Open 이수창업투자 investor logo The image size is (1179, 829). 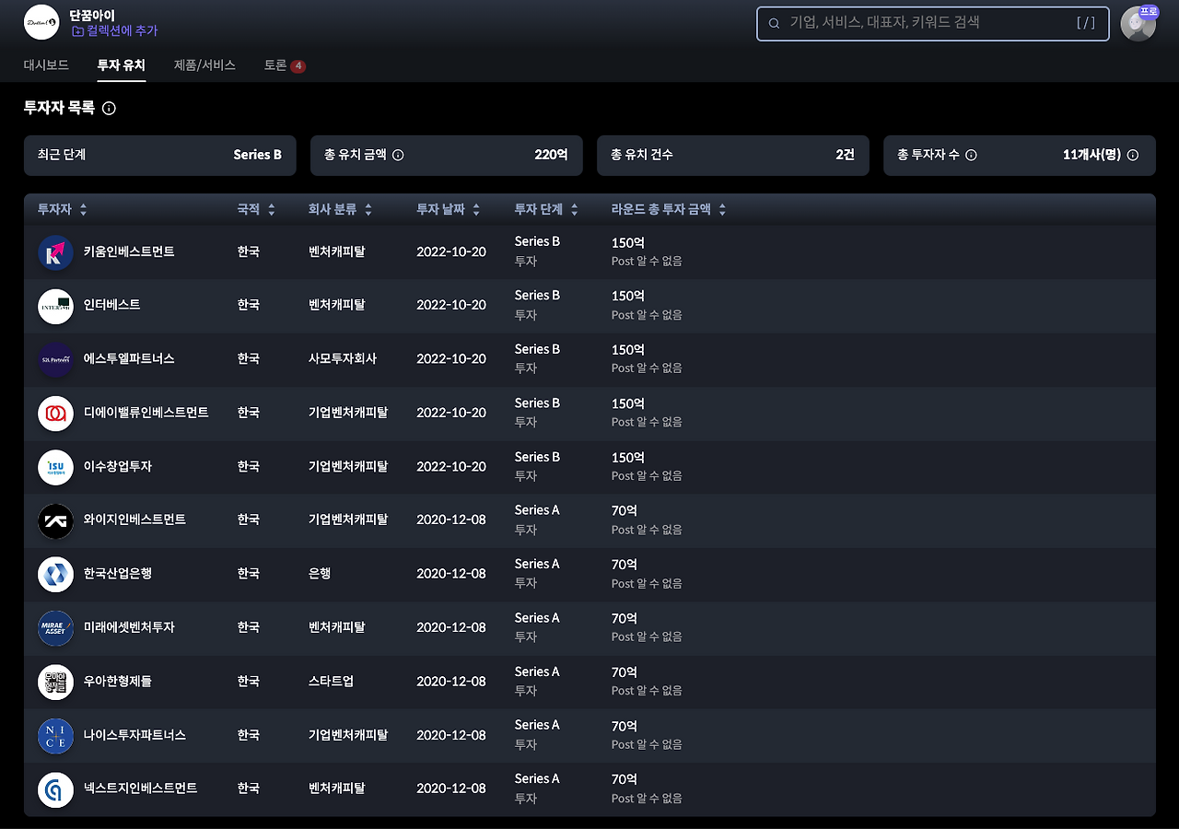(55, 467)
